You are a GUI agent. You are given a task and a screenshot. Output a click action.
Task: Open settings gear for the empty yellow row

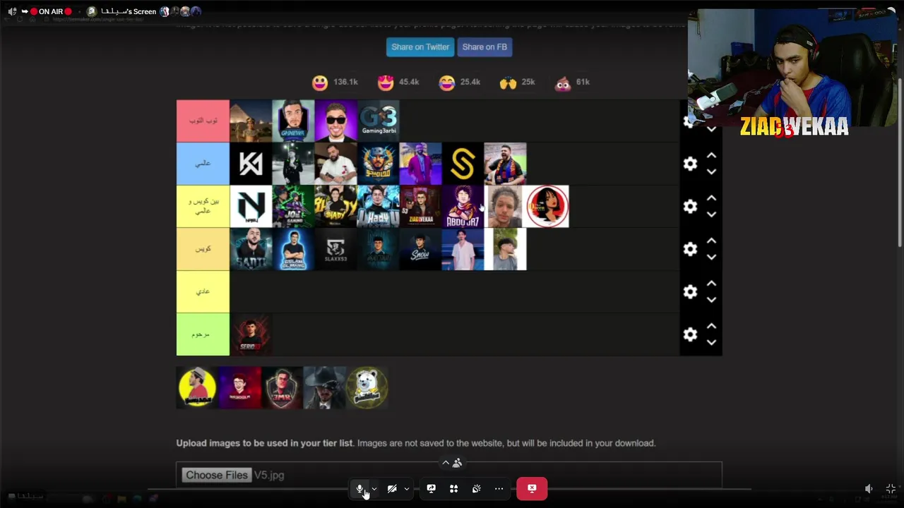pos(690,291)
